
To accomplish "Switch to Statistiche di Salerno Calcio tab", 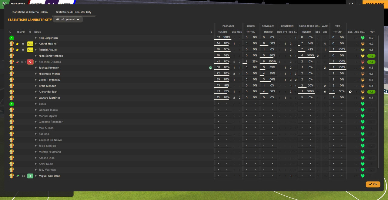I will pos(30,12).
